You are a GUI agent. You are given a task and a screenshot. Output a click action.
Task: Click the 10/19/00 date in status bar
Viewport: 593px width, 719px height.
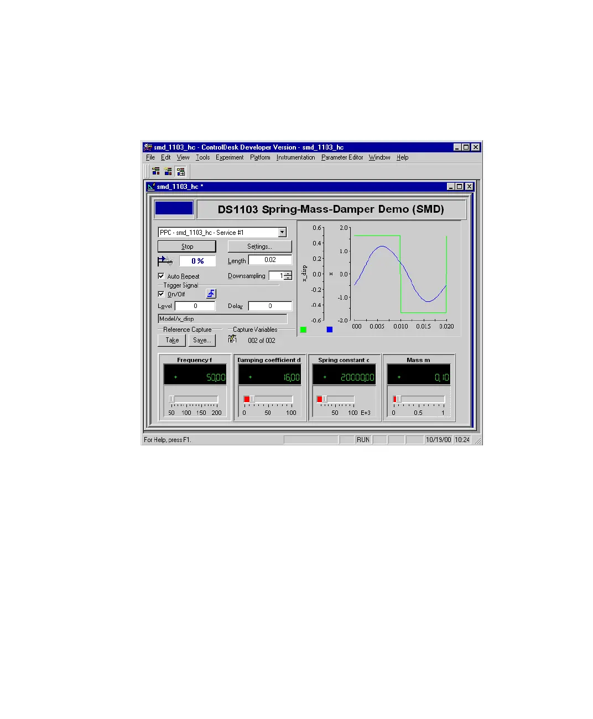(438, 440)
